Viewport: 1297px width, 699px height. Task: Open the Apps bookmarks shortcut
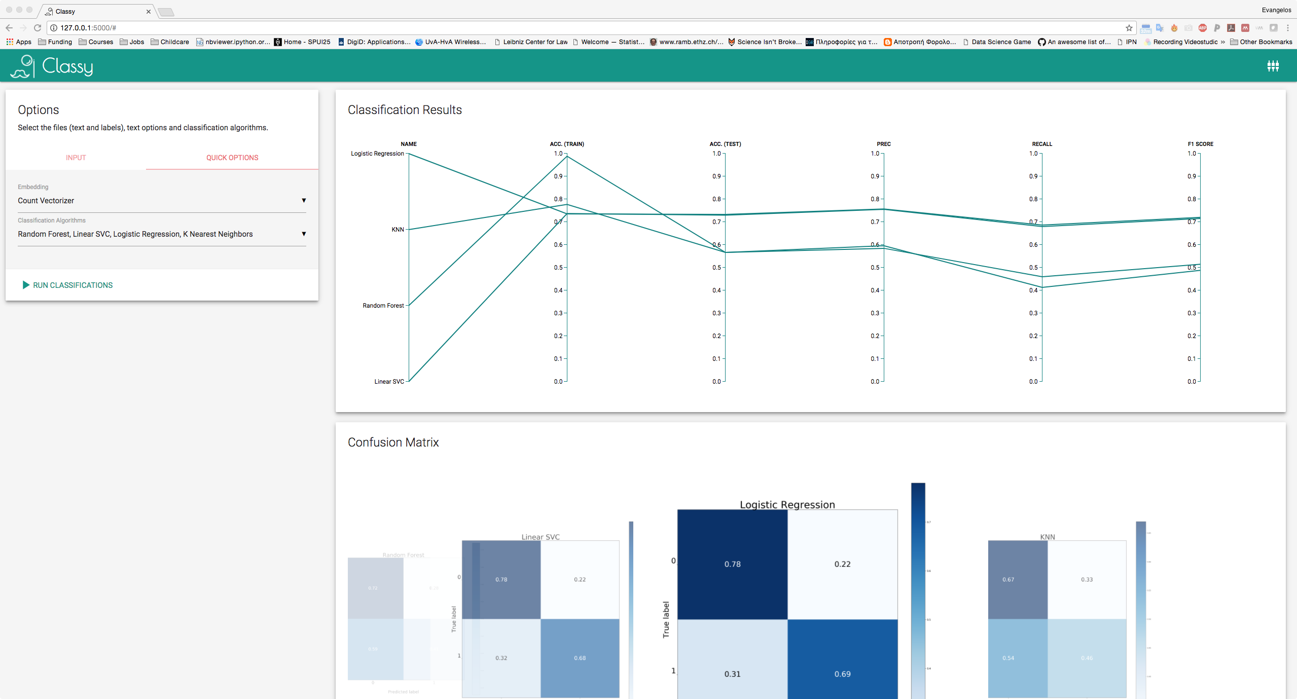pos(19,42)
